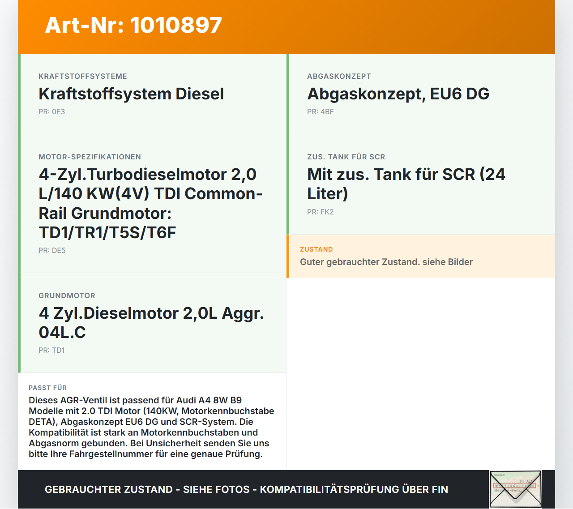Toggle the Mit zus. Tank für SCR card

(x=421, y=184)
